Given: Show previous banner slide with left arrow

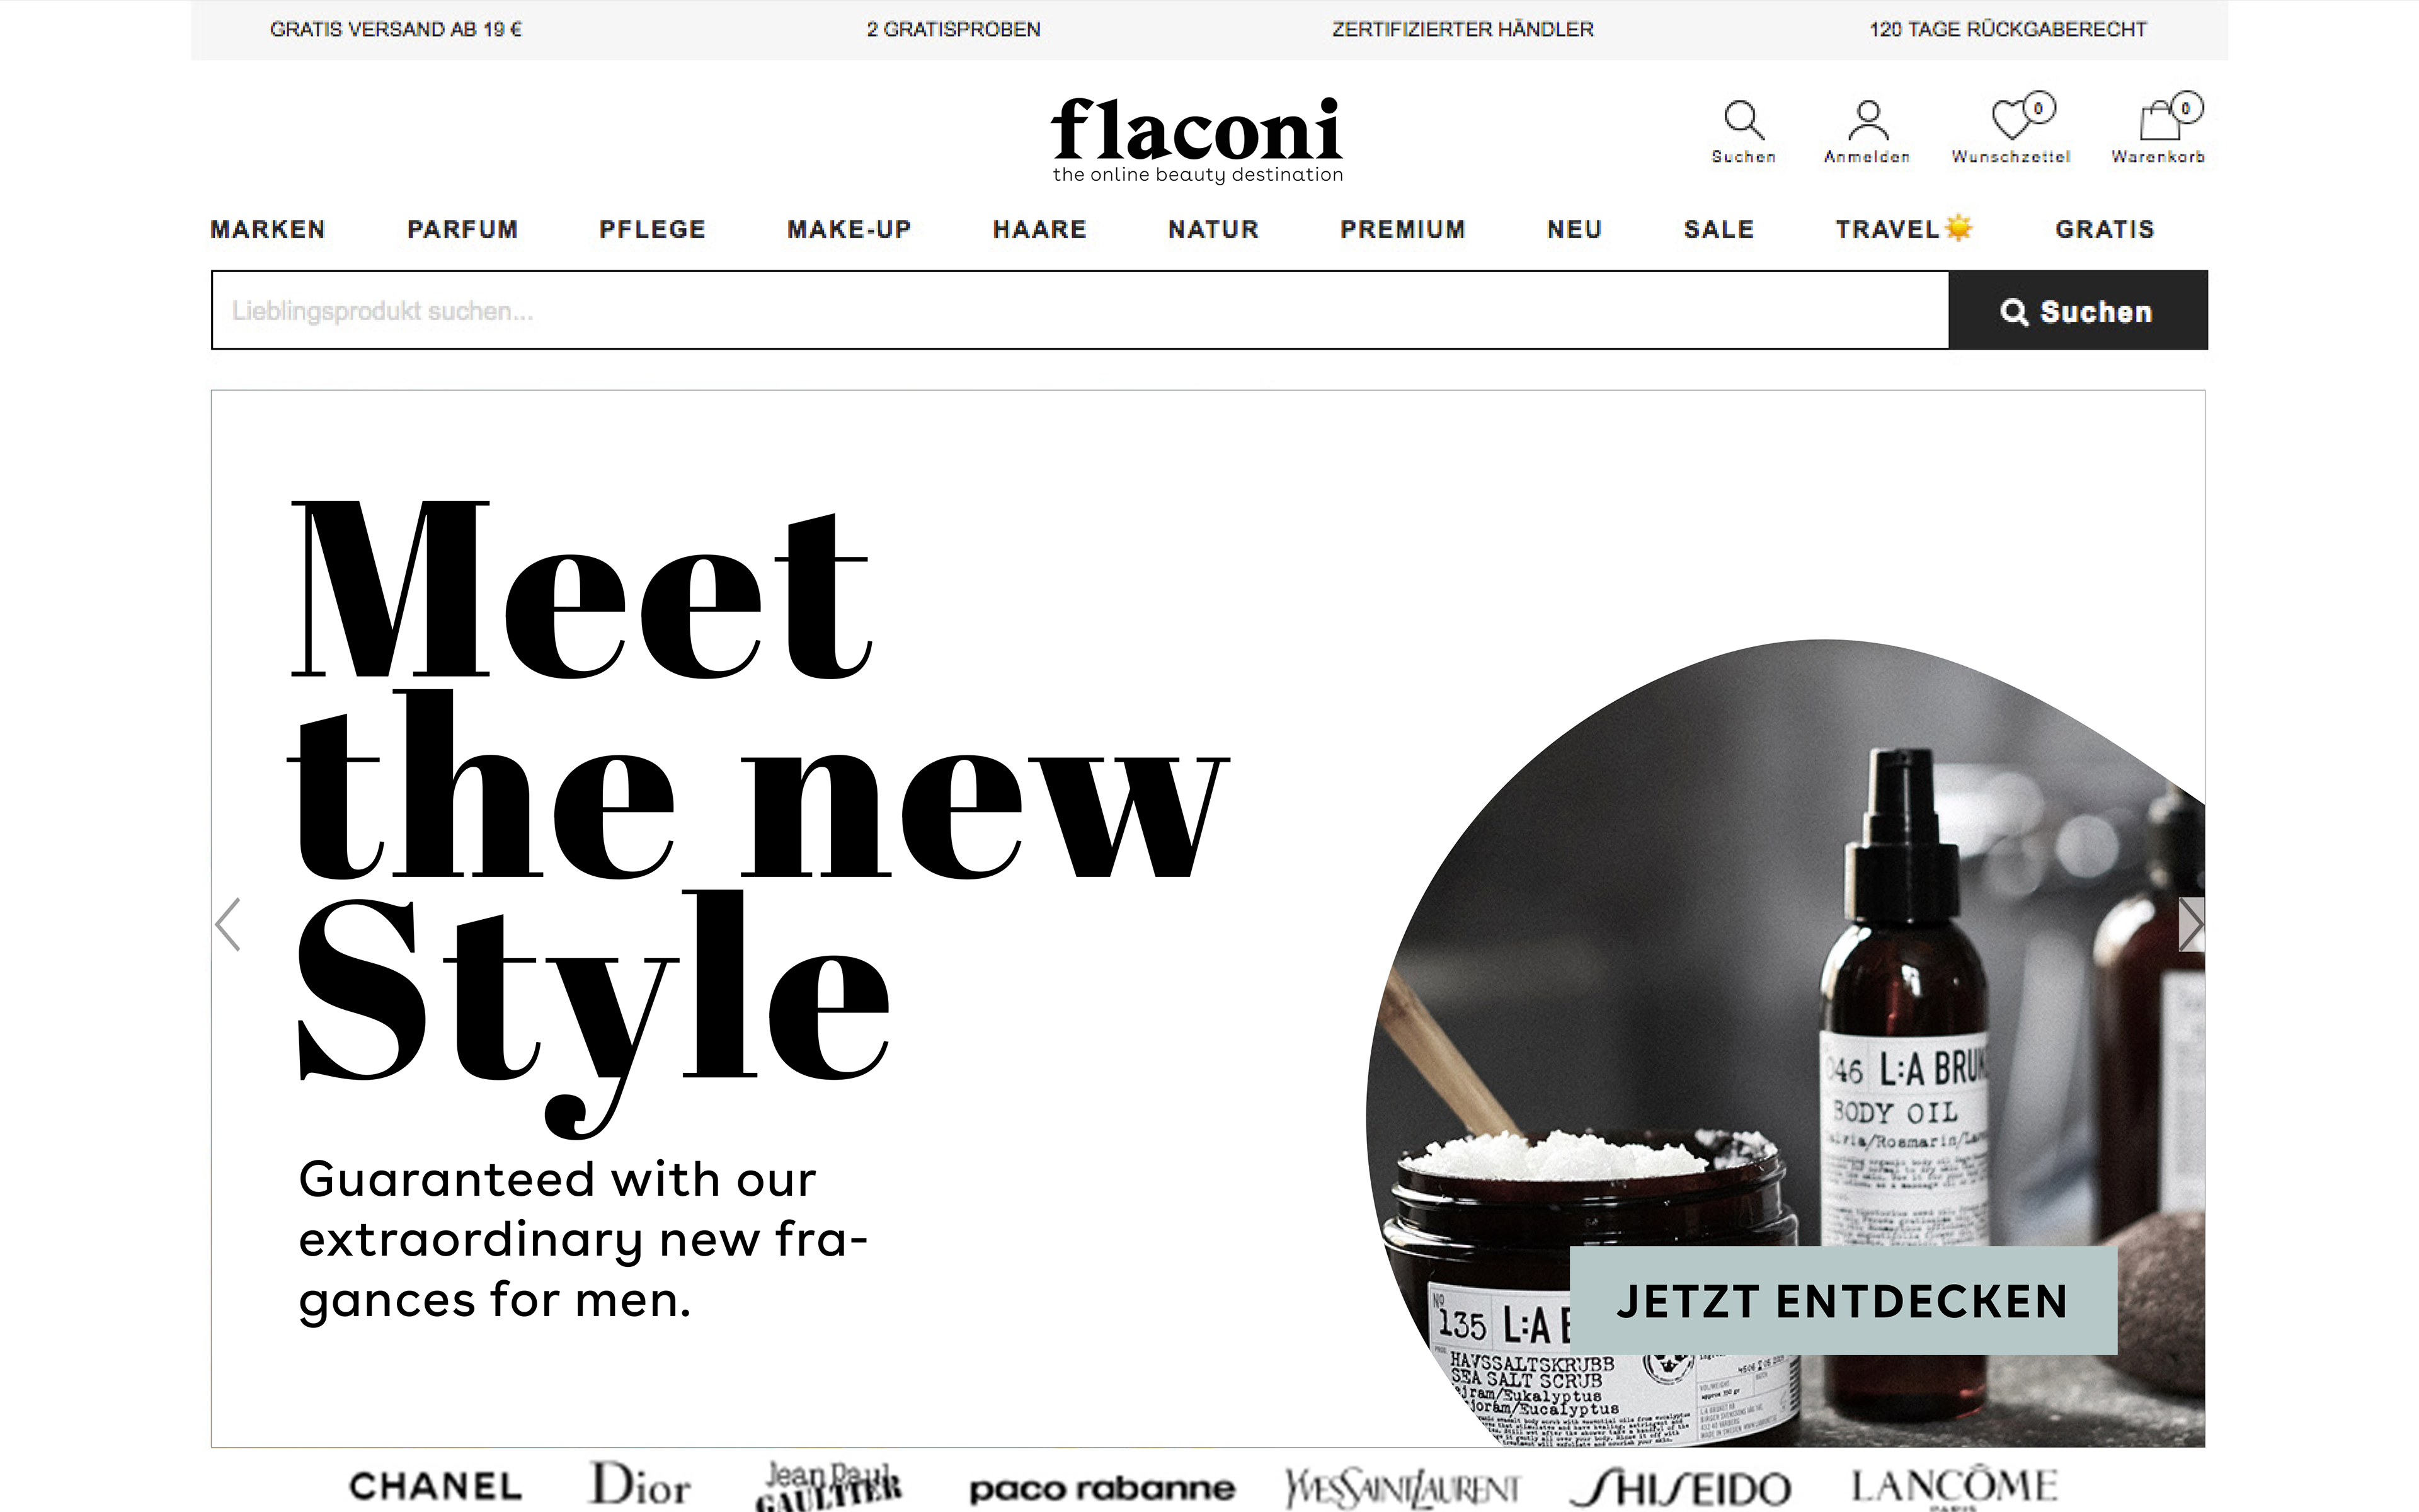Looking at the screenshot, I should (x=228, y=924).
